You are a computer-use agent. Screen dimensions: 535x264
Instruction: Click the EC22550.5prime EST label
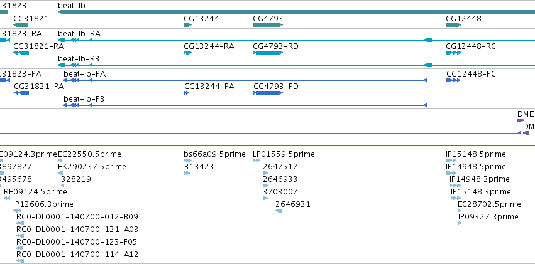[x=89, y=154]
